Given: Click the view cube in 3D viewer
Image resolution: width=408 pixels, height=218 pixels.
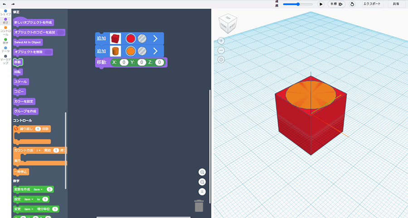Looking at the screenshot, I should [x=228, y=24].
